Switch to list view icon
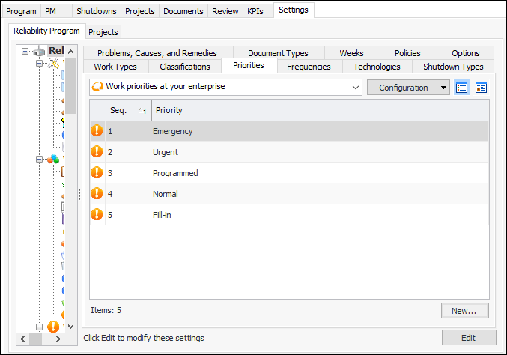Image resolution: width=507 pixels, height=355 pixels. (462, 88)
